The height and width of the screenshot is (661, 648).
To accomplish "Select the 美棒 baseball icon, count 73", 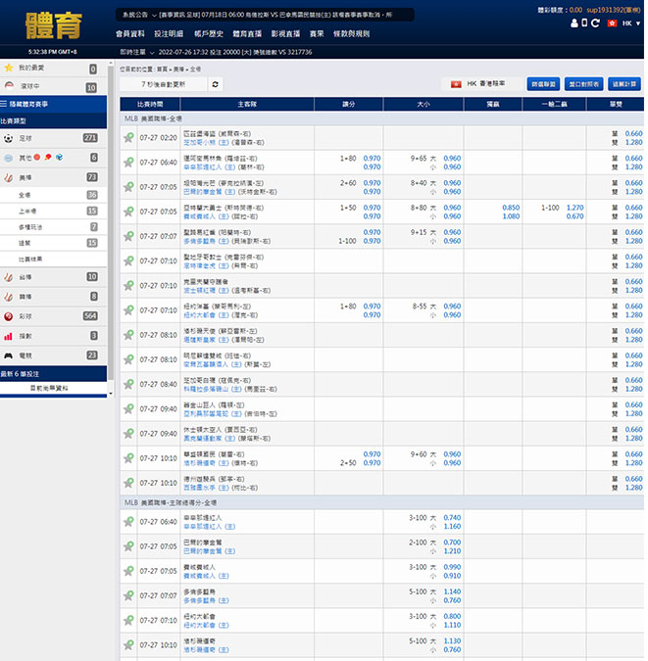I will click(x=9, y=177).
